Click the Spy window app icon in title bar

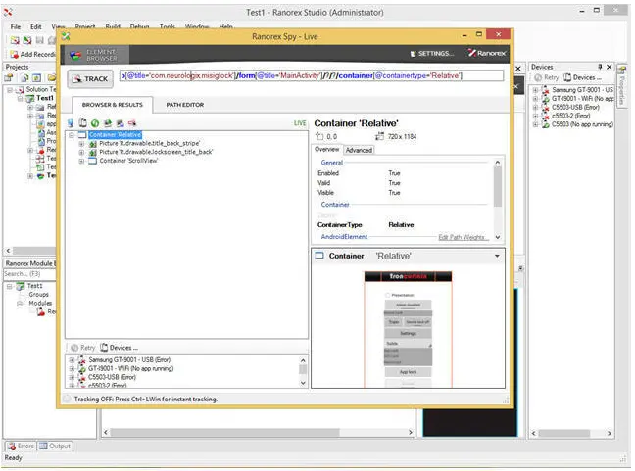(x=66, y=36)
